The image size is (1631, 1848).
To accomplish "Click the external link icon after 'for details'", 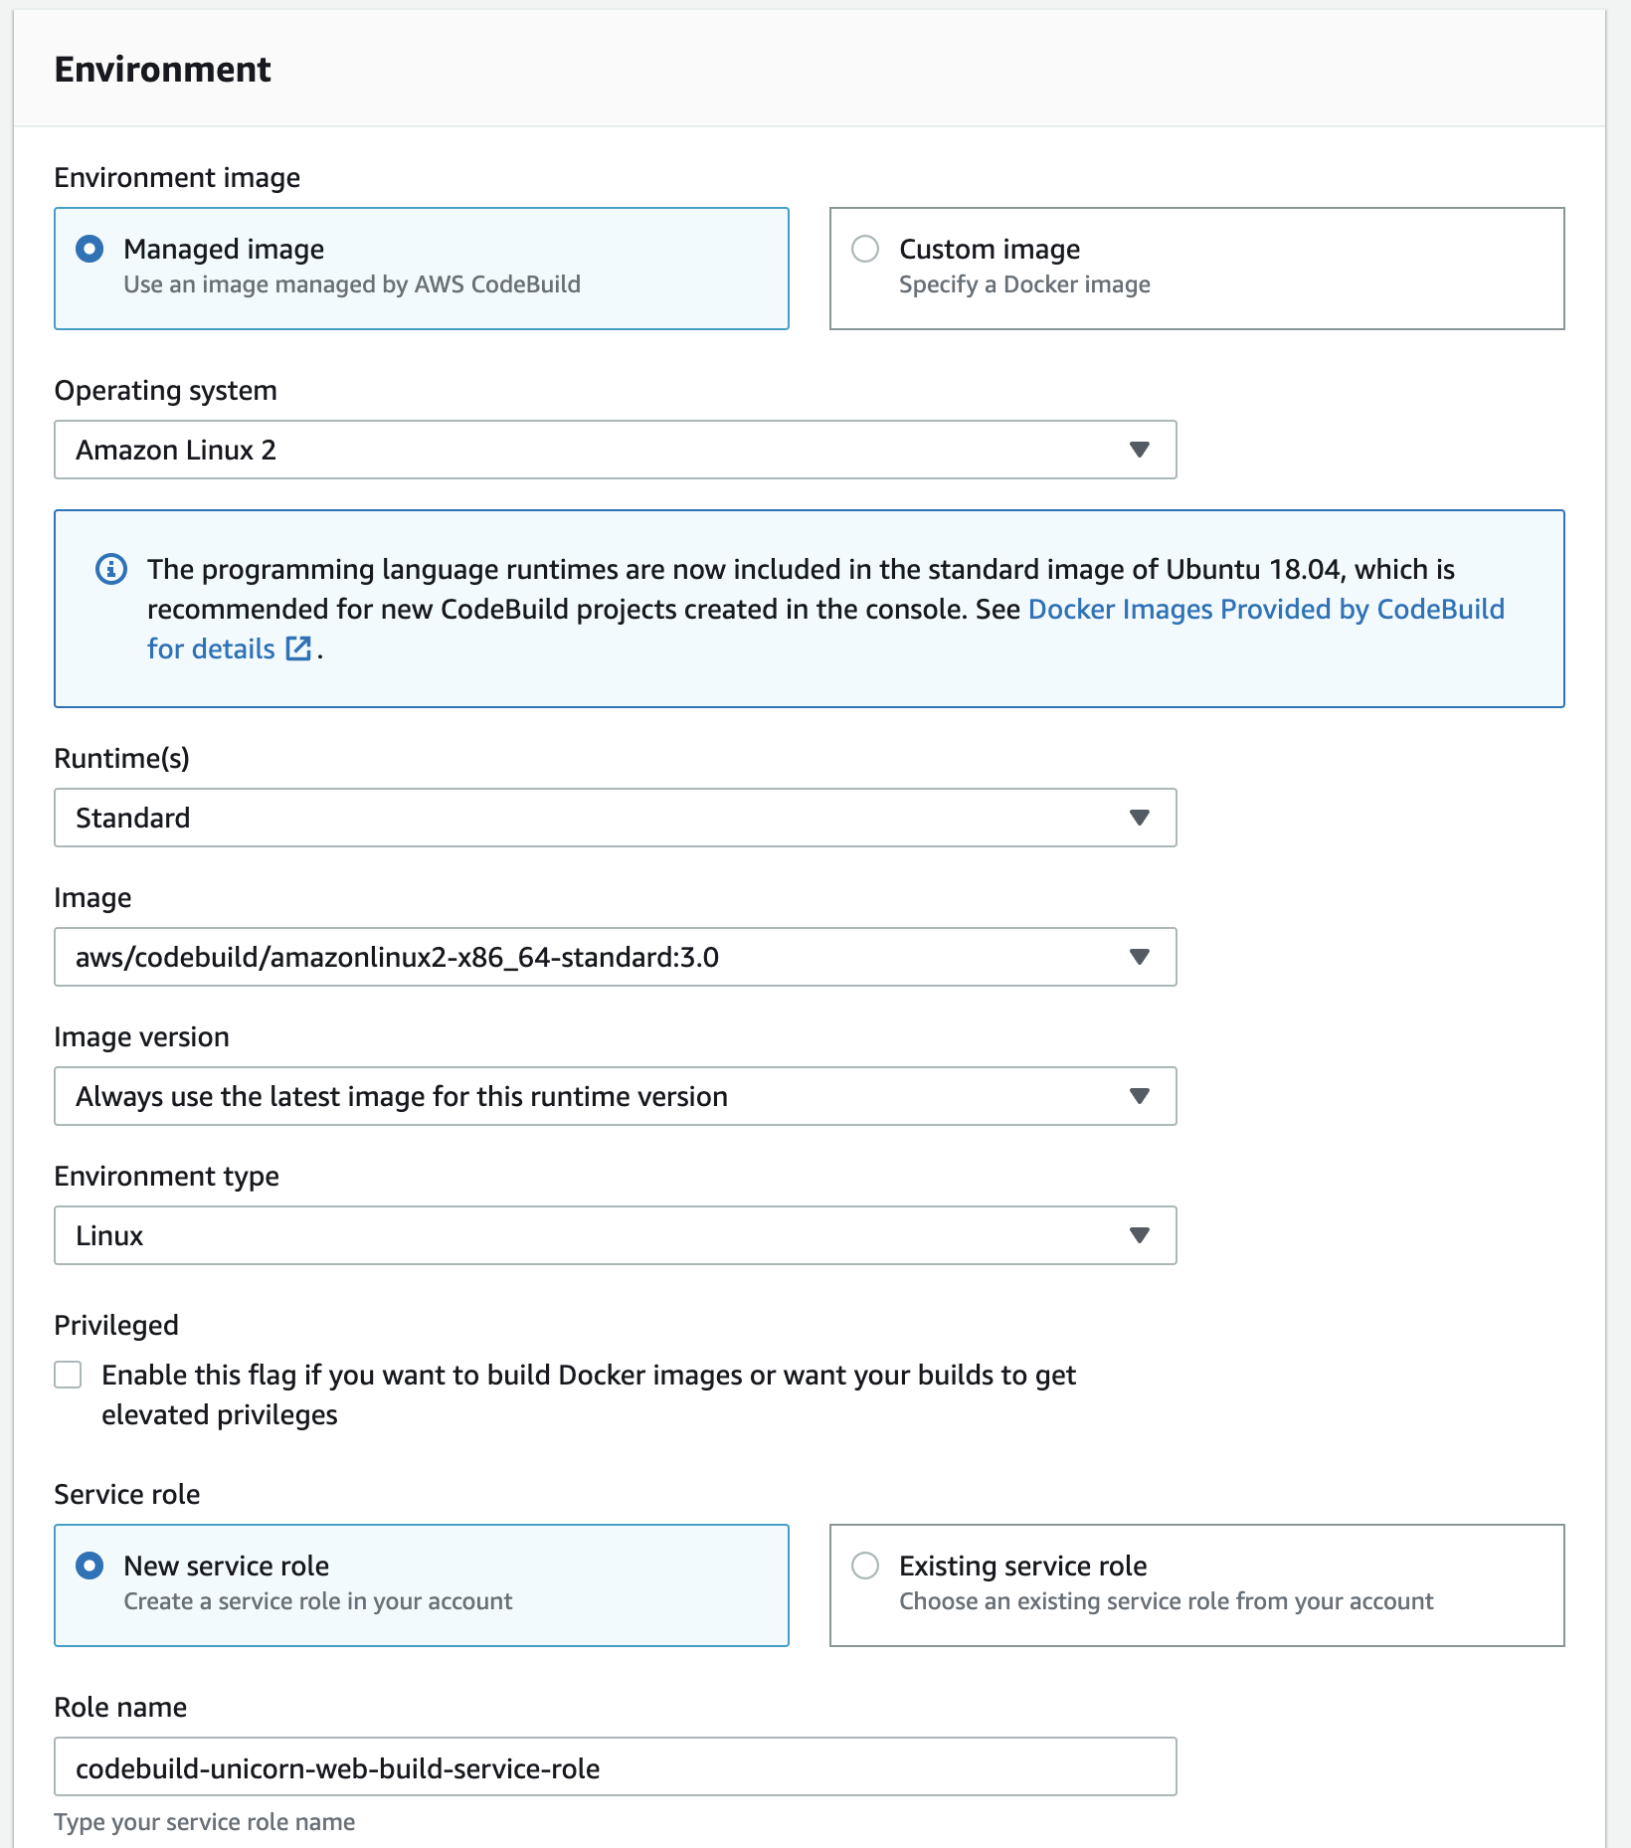I will pos(297,648).
